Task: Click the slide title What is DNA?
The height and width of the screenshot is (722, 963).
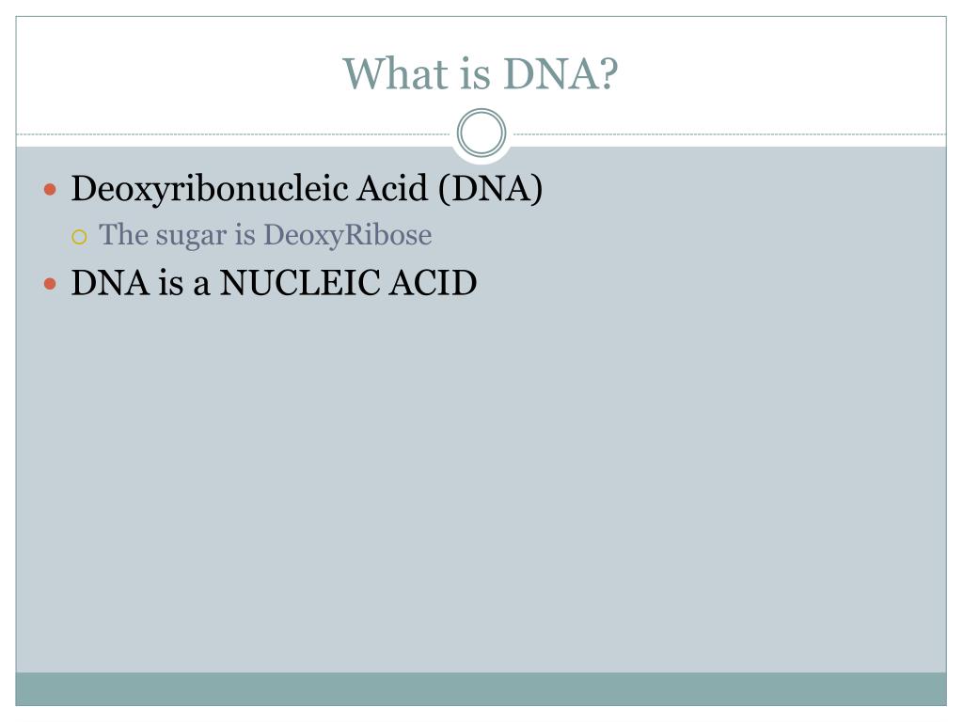Action: [481, 73]
